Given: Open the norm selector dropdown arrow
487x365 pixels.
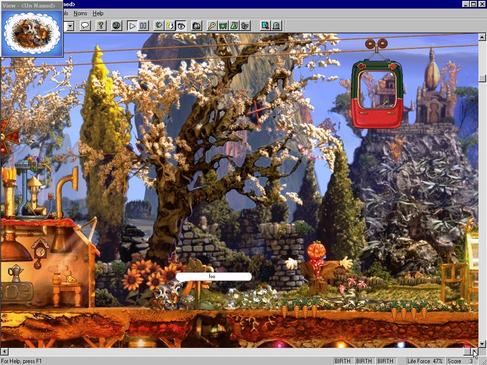Looking at the screenshot, I should [x=70, y=26].
